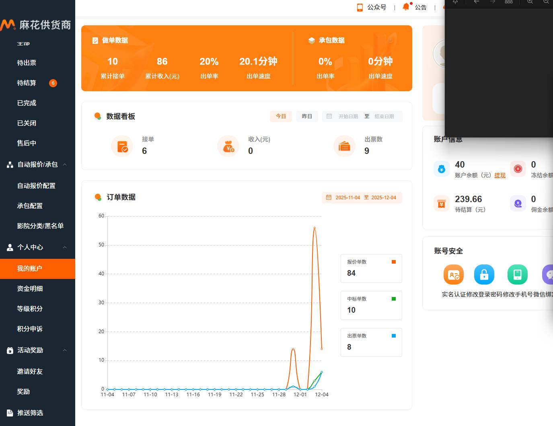The height and width of the screenshot is (426, 553).
Task: Click the 公众号 phone icon
Action: click(360, 7)
